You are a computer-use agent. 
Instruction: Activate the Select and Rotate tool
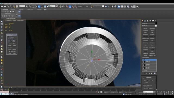[x=42, y=7]
